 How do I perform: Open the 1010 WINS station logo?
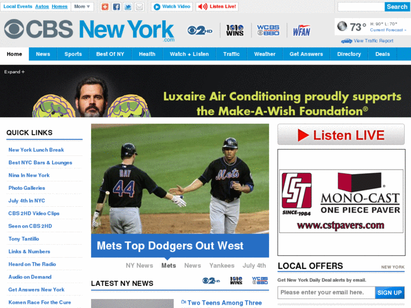(x=235, y=31)
